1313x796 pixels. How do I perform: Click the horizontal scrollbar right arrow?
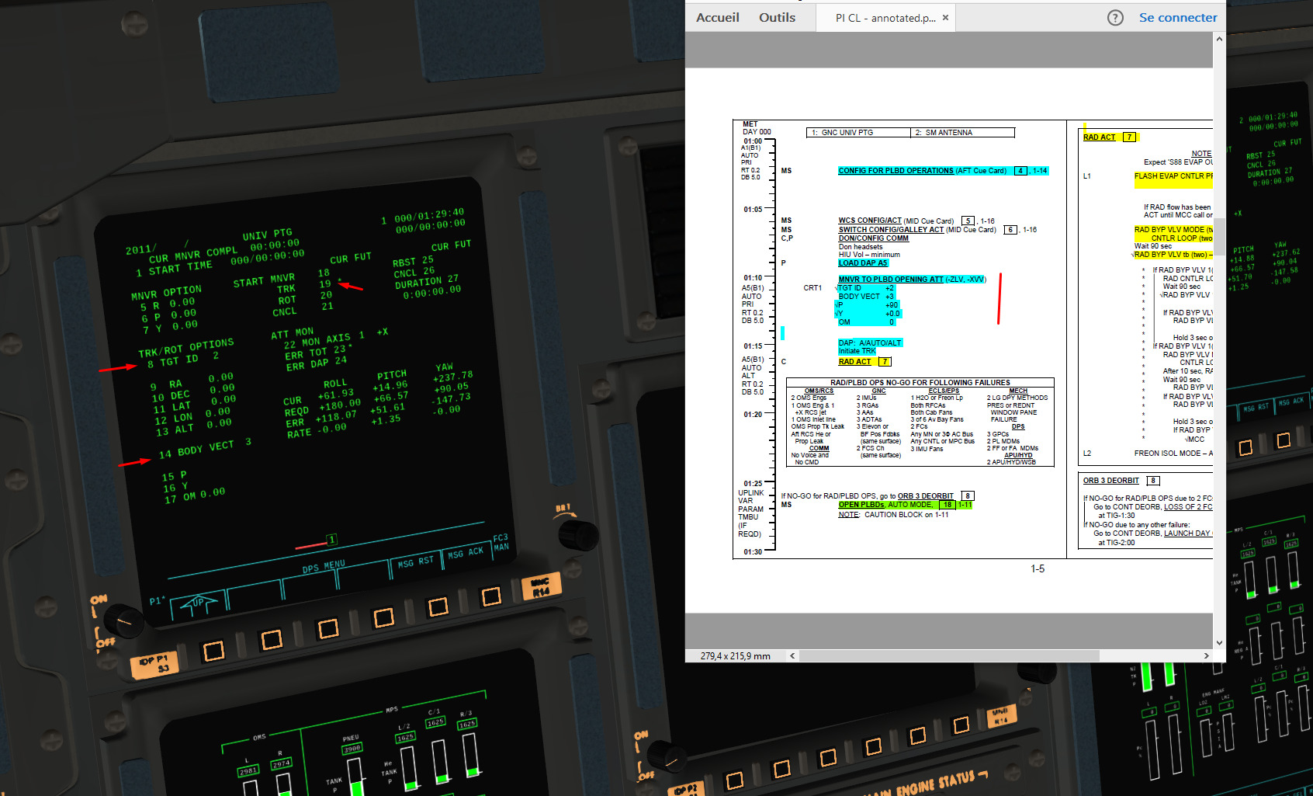(1206, 656)
